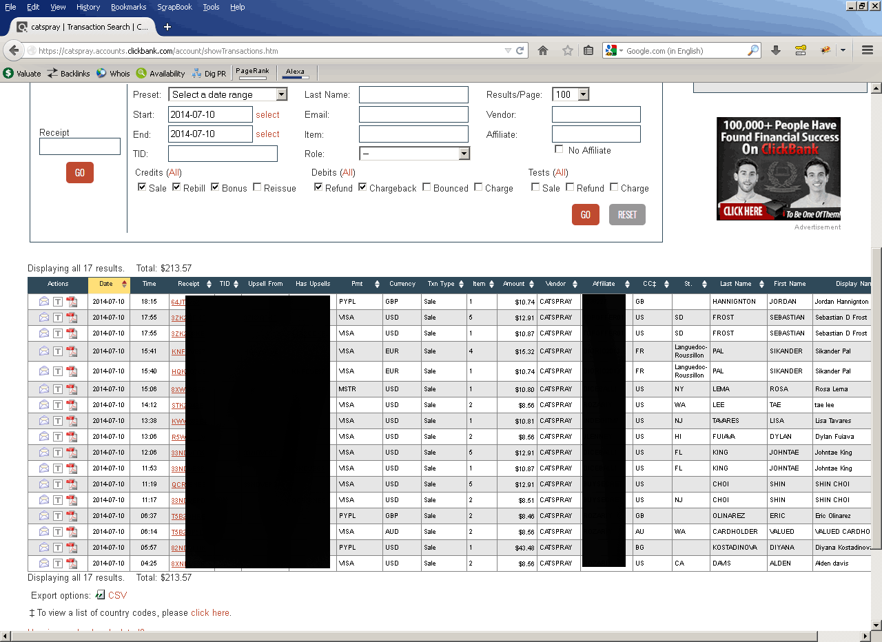Enable the Reissue checkbox

point(257,187)
